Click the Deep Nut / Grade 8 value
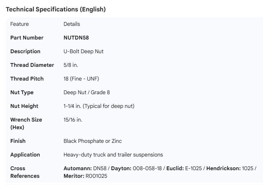 (x=87, y=92)
